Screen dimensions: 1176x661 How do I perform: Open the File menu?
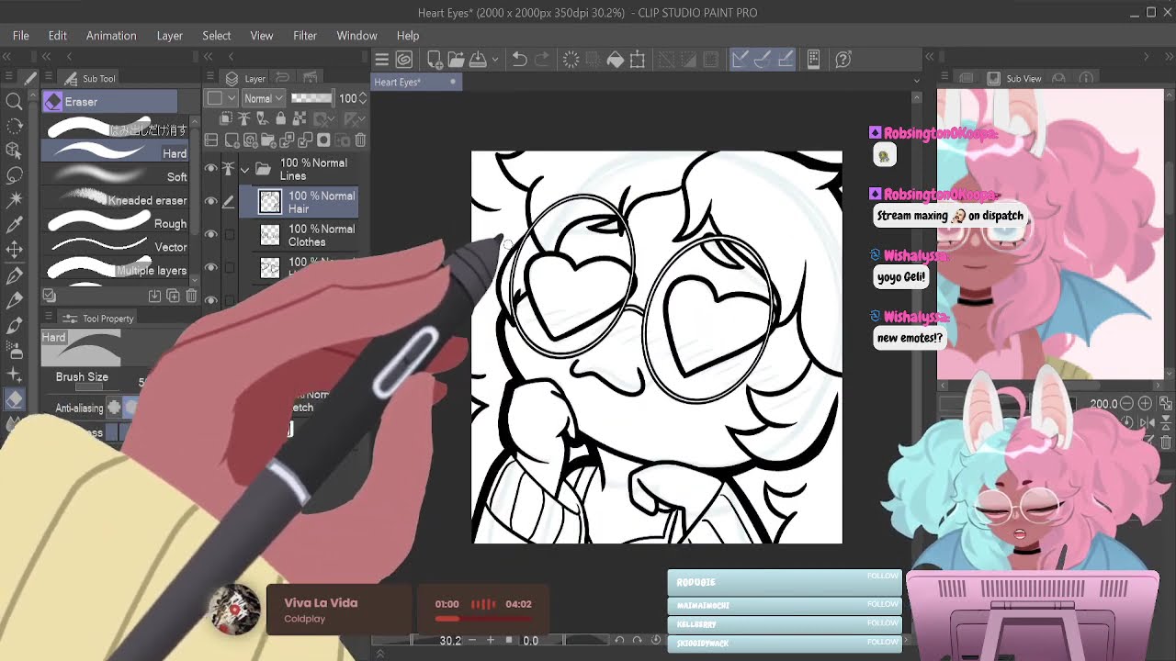click(x=21, y=35)
